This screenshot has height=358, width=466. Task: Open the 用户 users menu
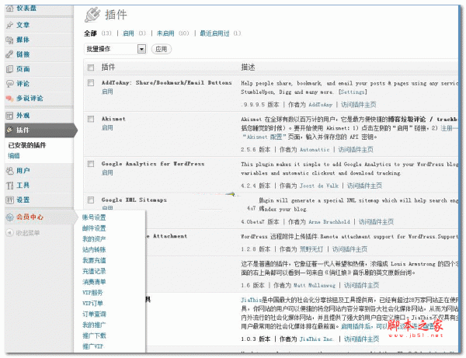coord(23,171)
